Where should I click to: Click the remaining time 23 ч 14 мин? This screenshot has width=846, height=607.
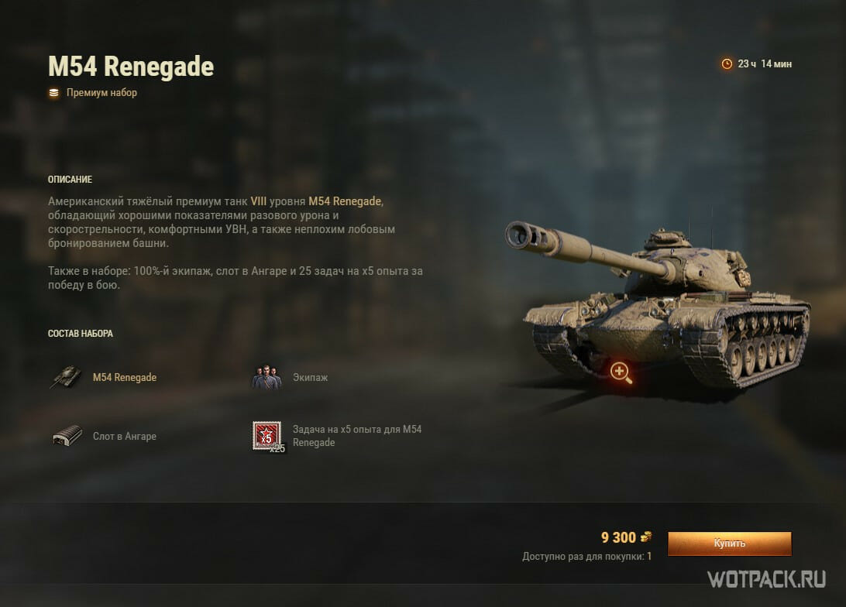(x=765, y=64)
